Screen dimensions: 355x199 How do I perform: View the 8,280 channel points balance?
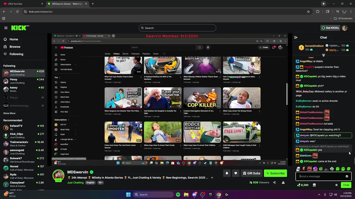[x=303, y=185]
